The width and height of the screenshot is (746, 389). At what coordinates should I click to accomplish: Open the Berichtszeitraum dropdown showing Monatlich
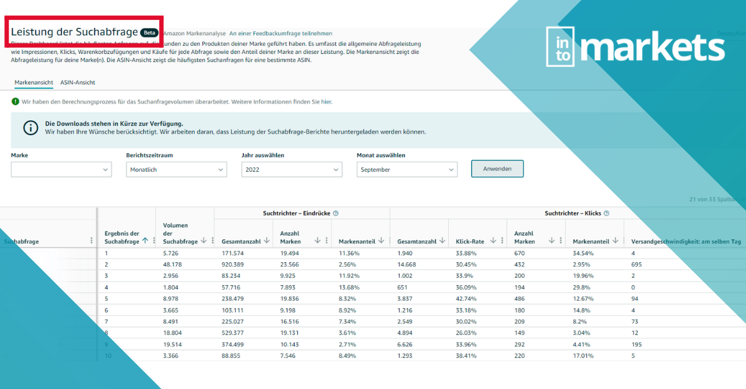[177, 169]
